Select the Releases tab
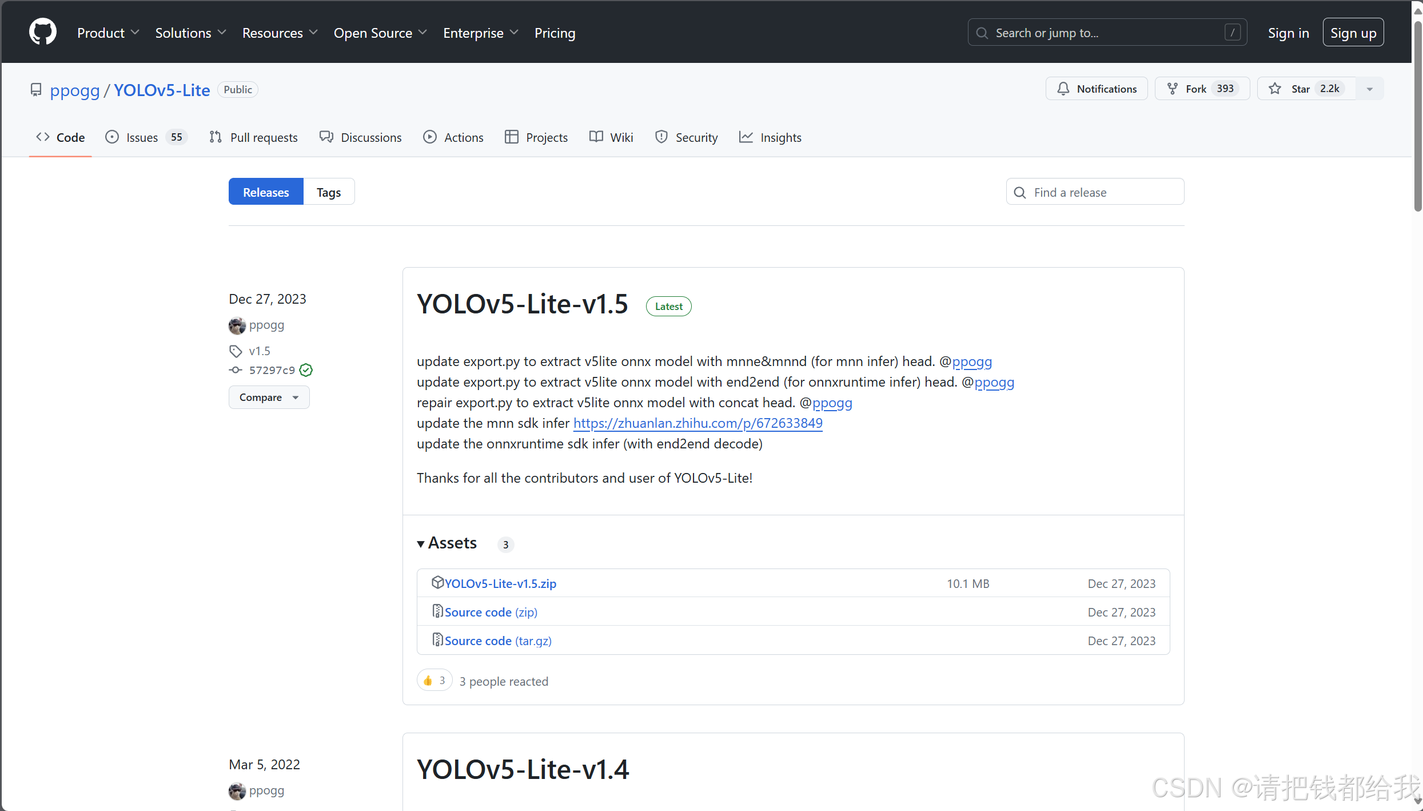Image resolution: width=1423 pixels, height=811 pixels. point(266,192)
